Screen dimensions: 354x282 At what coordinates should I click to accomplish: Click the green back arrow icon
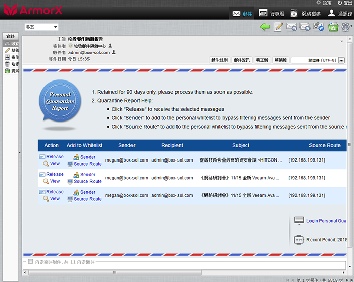point(264,27)
